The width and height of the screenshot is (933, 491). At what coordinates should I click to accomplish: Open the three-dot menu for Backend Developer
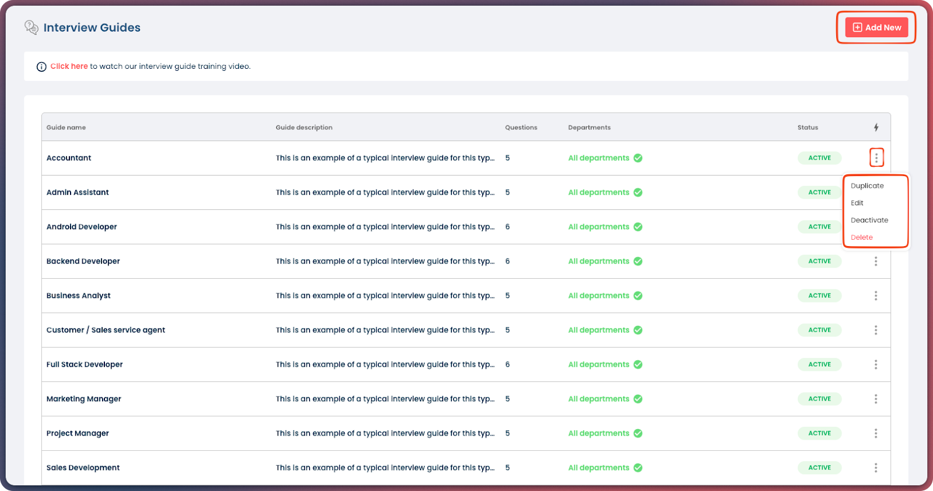click(x=876, y=261)
